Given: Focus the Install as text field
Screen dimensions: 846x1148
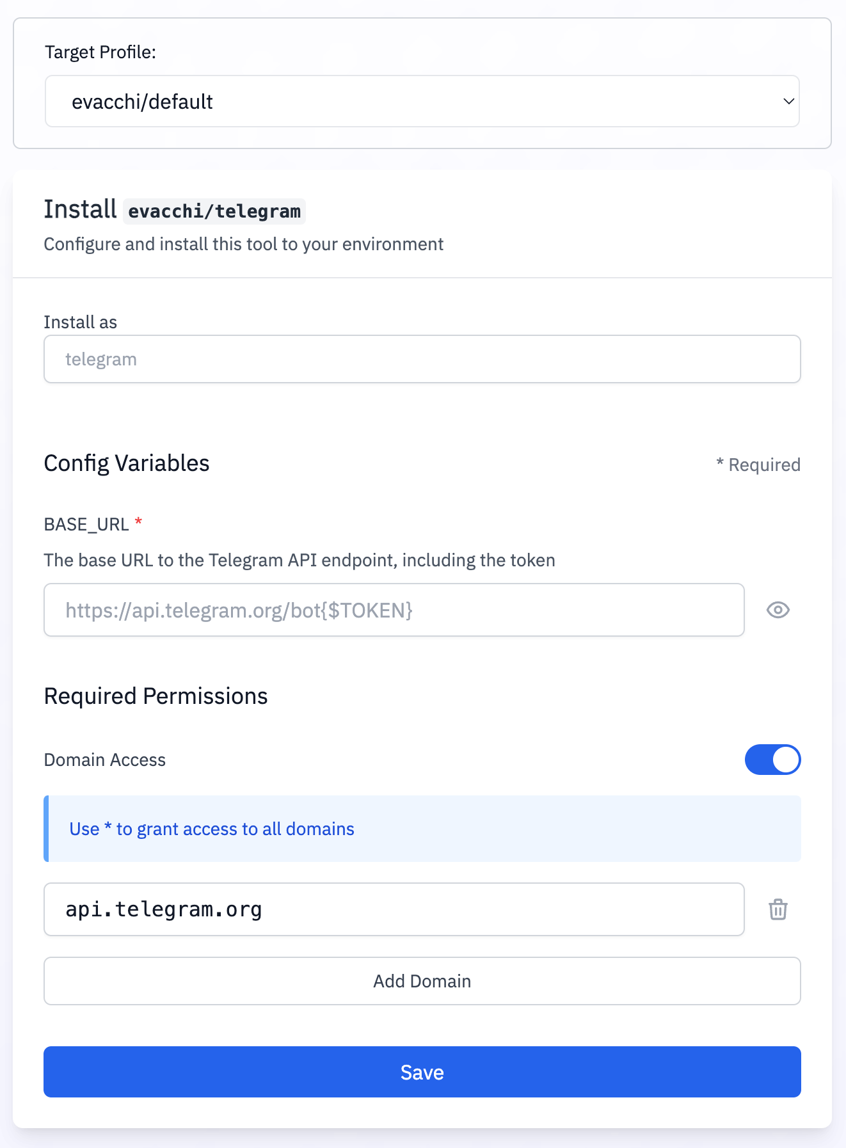Looking at the screenshot, I should coord(422,359).
